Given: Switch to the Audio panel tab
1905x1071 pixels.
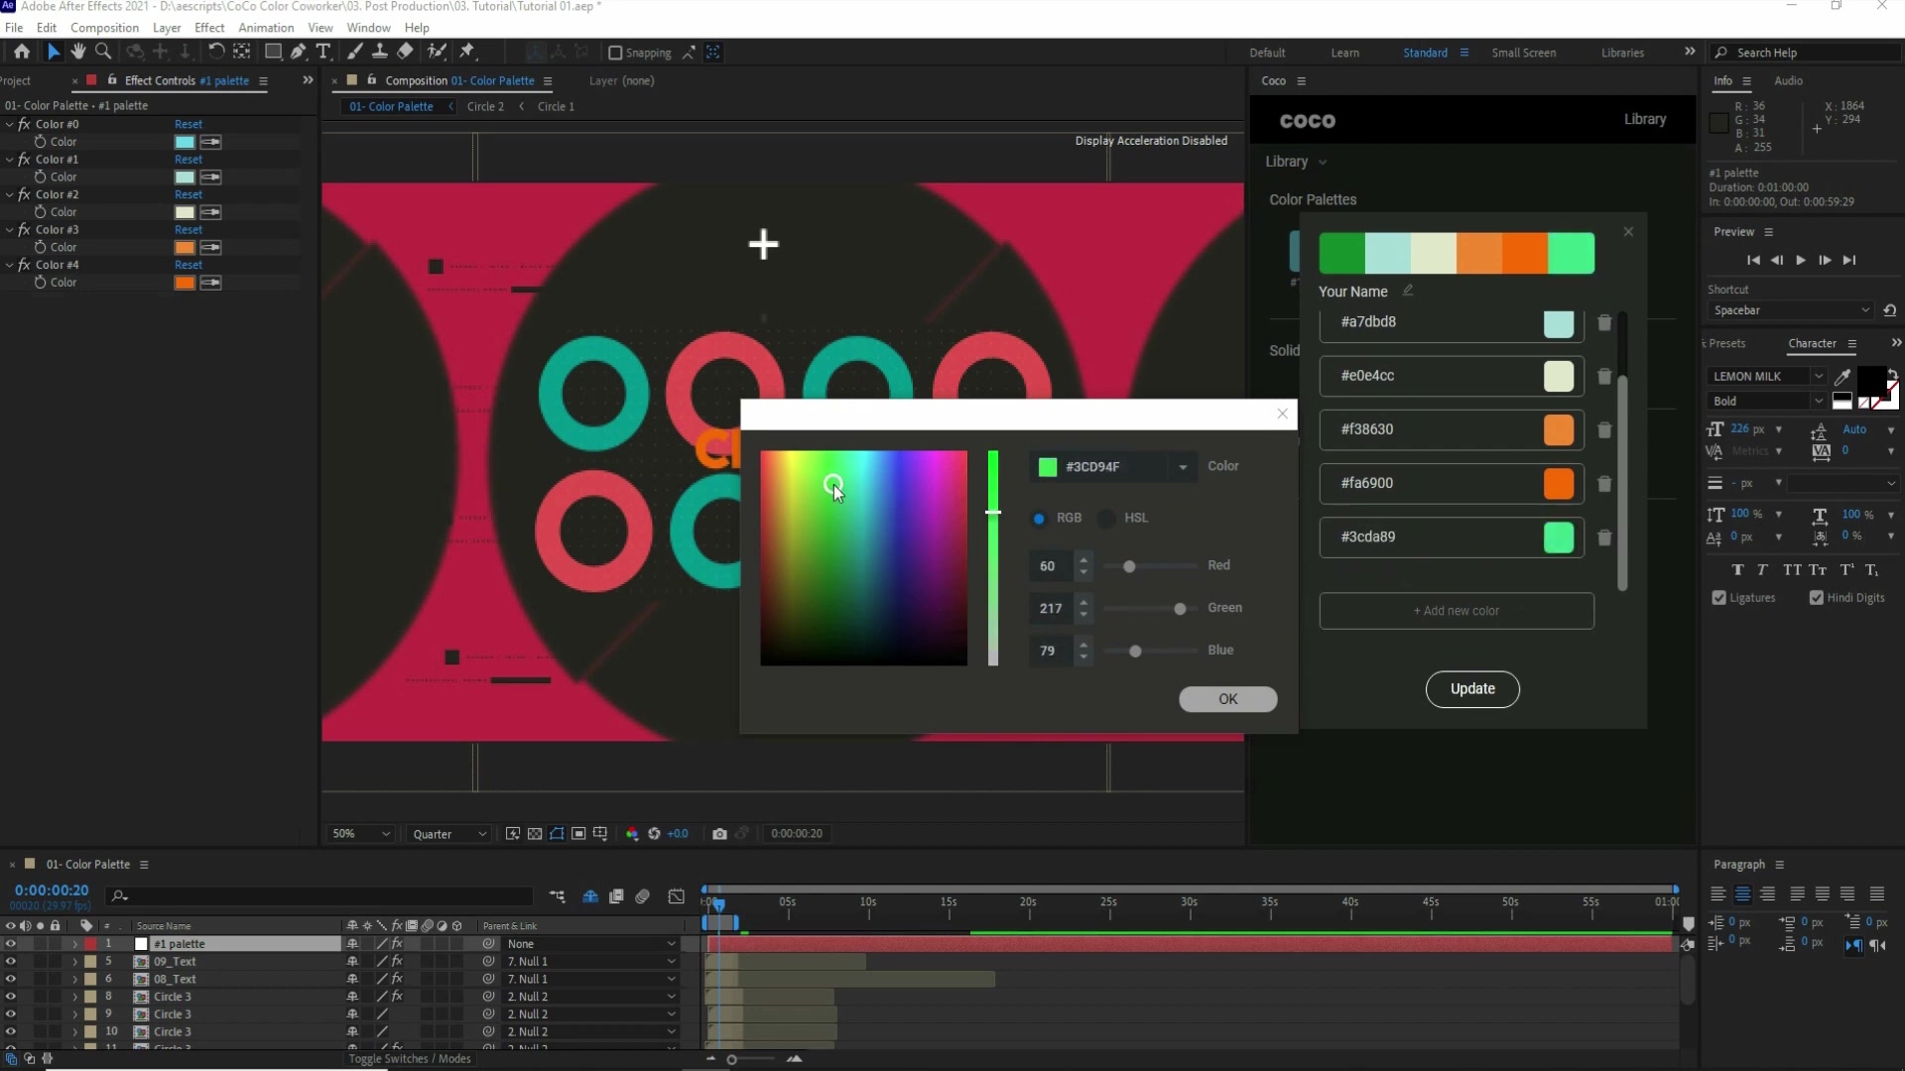Looking at the screenshot, I should click(x=1788, y=80).
